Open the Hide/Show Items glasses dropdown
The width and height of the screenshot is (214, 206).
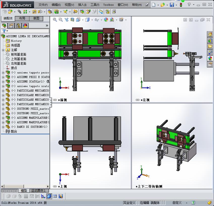(x=101, y=20)
